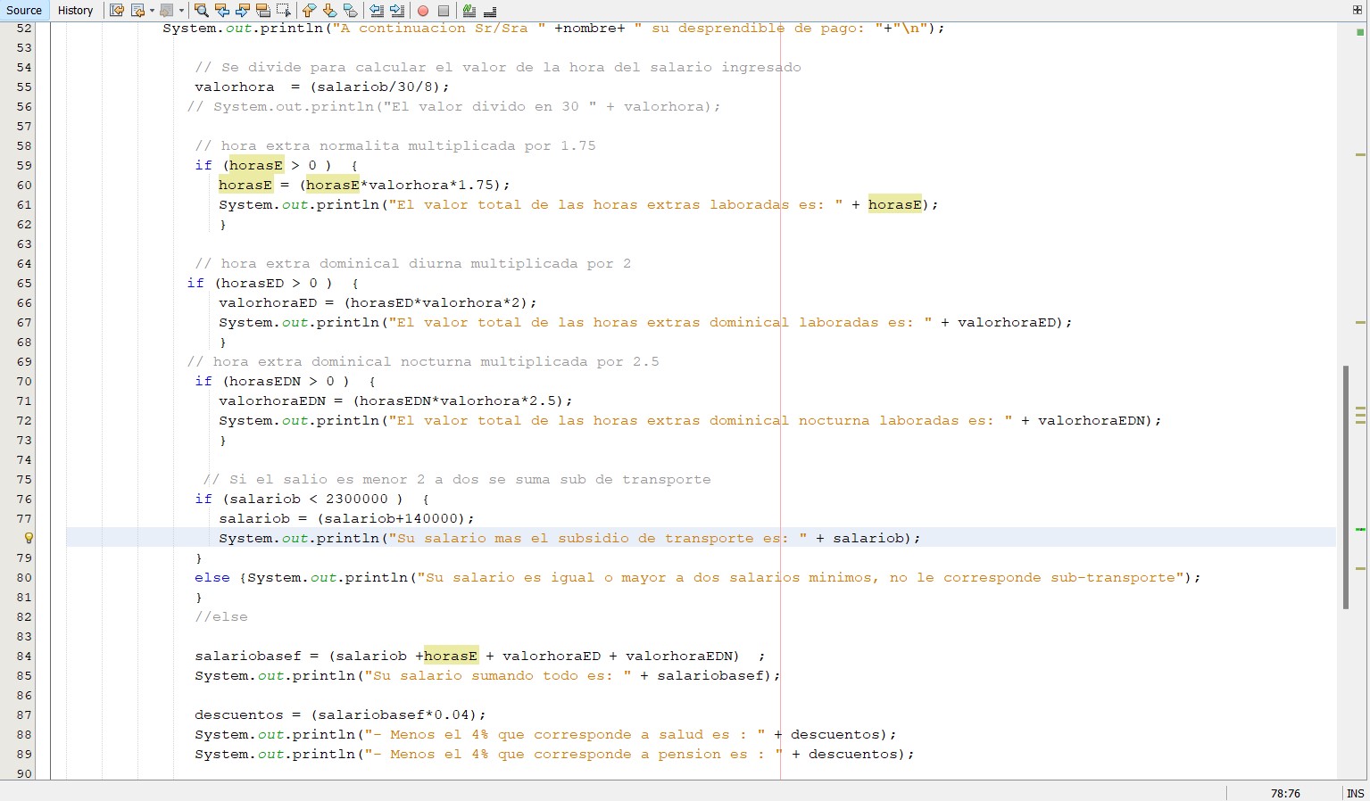Jump to the Last Edit location icon

[x=117, y=11]
